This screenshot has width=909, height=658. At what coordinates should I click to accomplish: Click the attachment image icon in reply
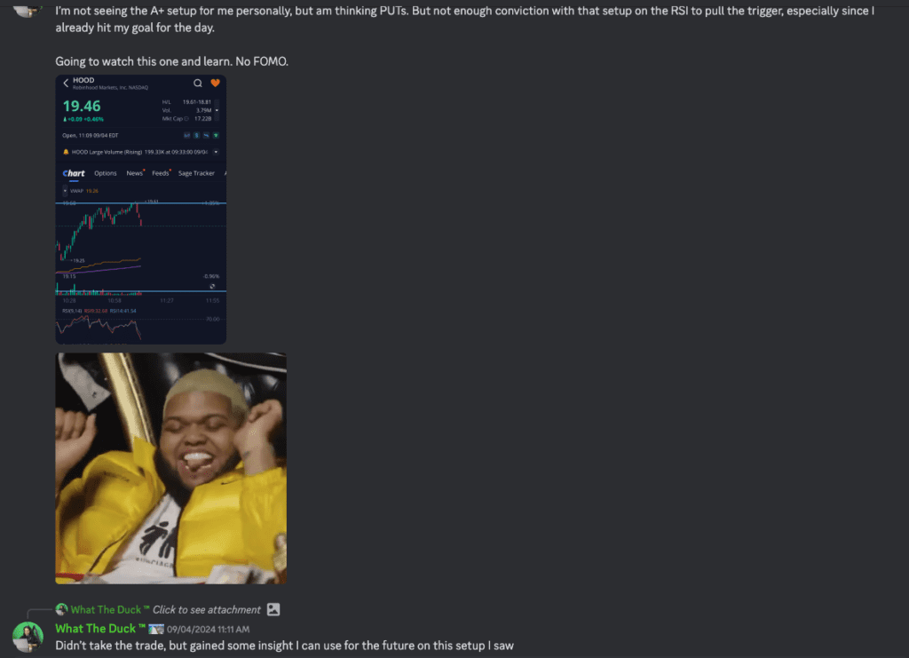pos(273,609)
